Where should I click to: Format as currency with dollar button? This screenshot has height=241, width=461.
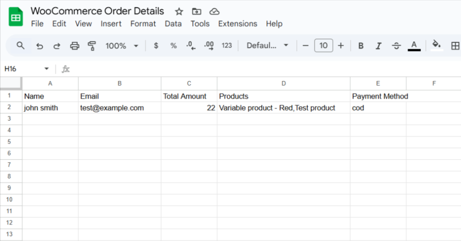coord(156,45)
